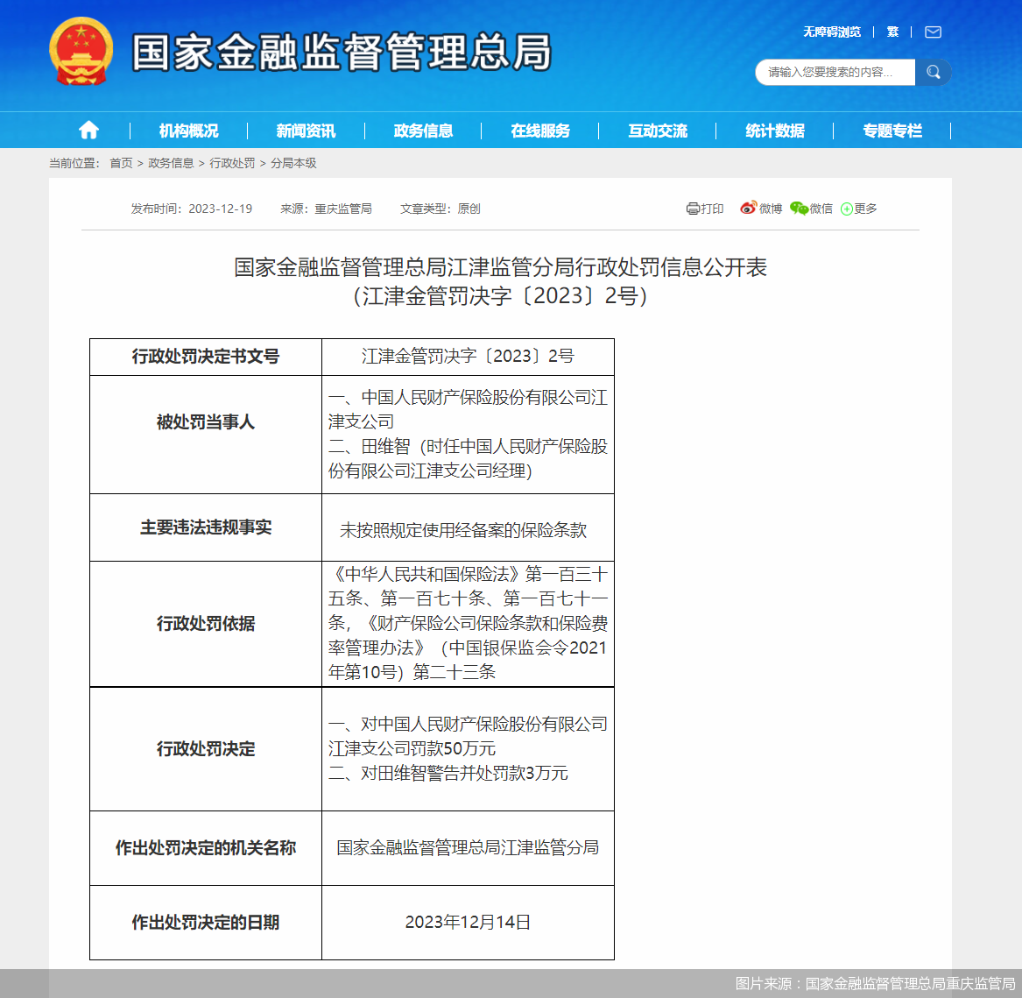1022x998 pixels.
Task: Click the 被处罚当事人 header cell
Action: pyautogui.click(x=205, y=435)
